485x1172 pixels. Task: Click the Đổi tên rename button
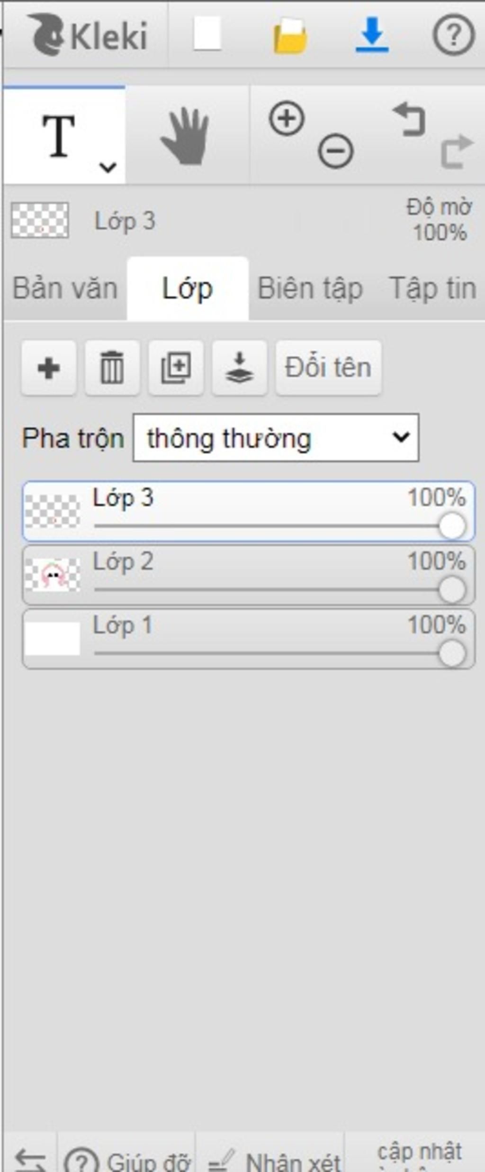(x=328, y=368)
